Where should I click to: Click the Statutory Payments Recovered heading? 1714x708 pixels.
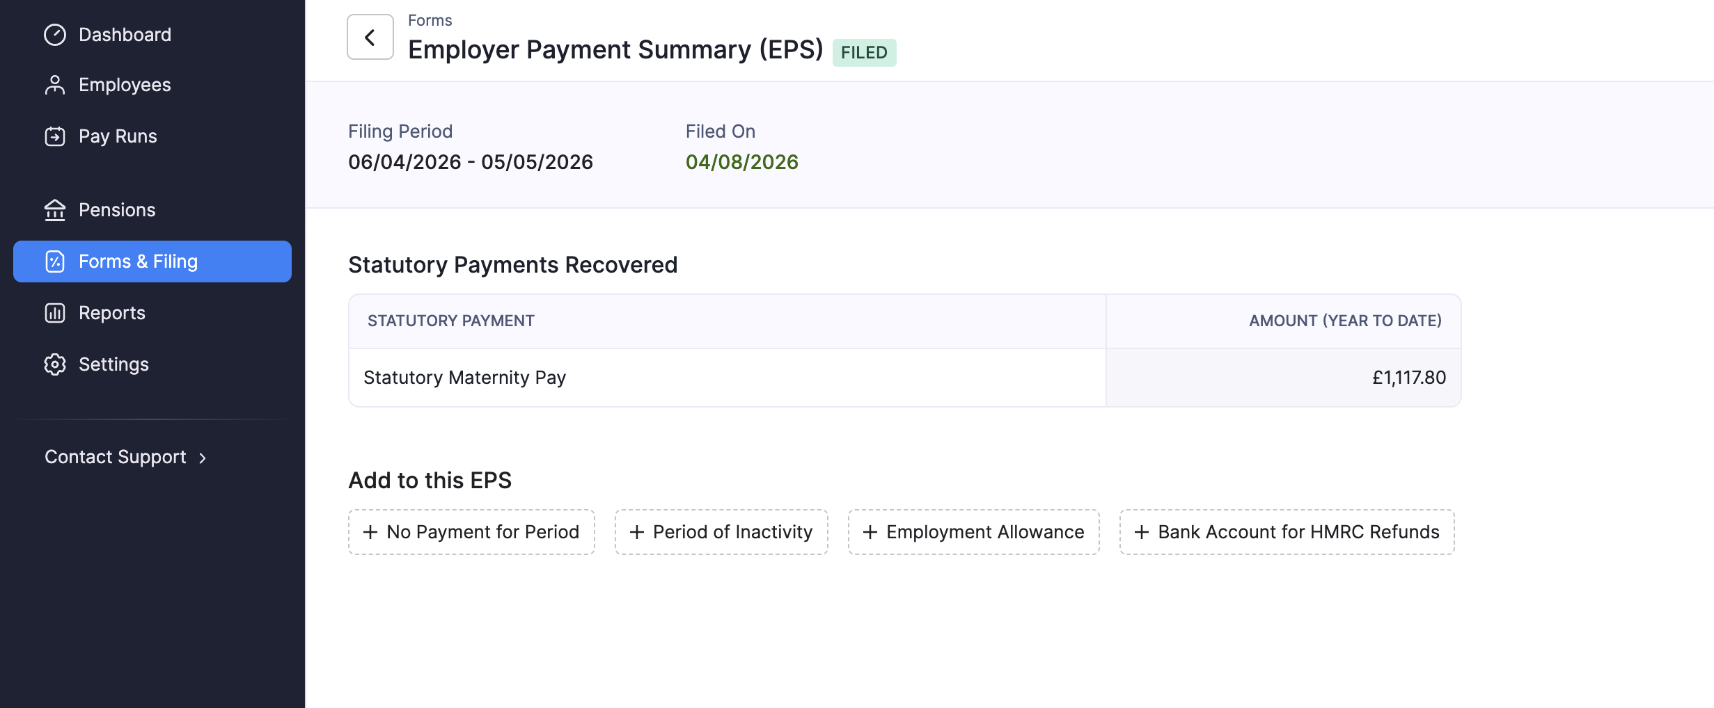click(x=513, y=265)
